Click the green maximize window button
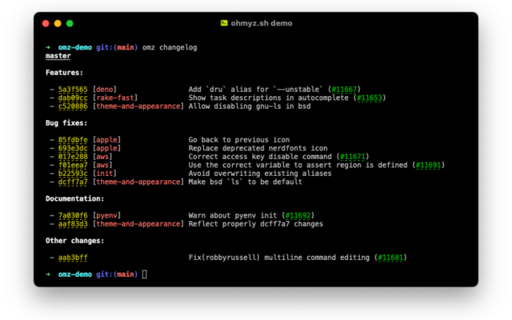The height and width of the screenshot is (320, 512). pos(70,23)
